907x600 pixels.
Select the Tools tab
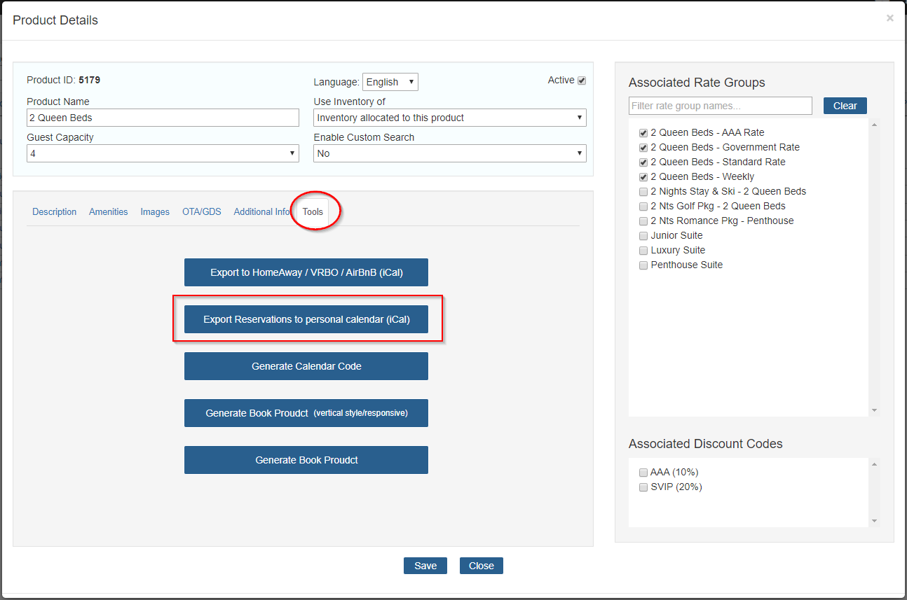coord(313,211)
